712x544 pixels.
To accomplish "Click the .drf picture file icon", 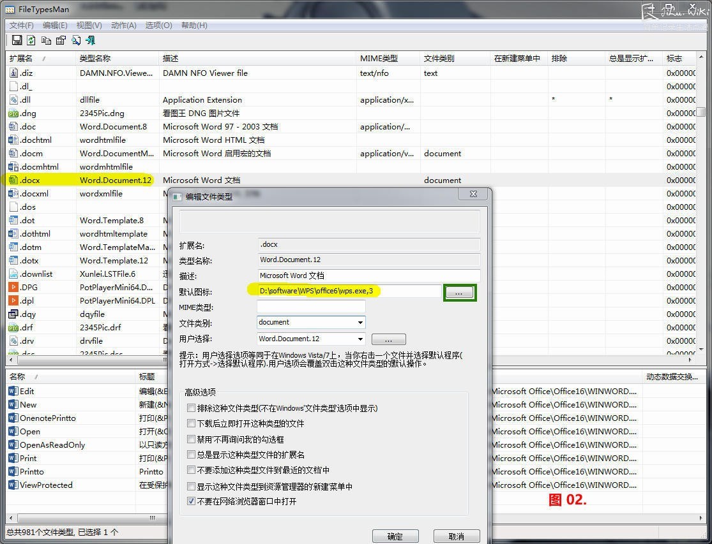I will (x=13, y=327).
